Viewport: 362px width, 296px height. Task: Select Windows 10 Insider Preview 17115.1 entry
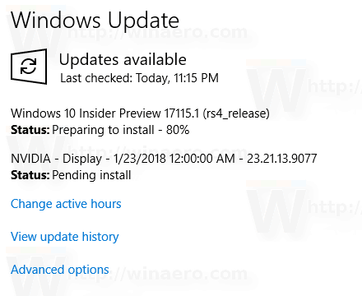(x=140, y=113)
